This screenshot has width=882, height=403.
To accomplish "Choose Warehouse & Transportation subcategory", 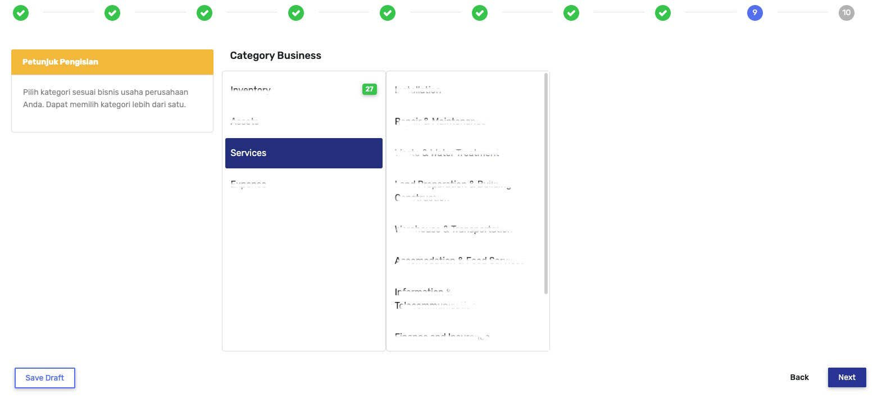I will click(453, 229).
